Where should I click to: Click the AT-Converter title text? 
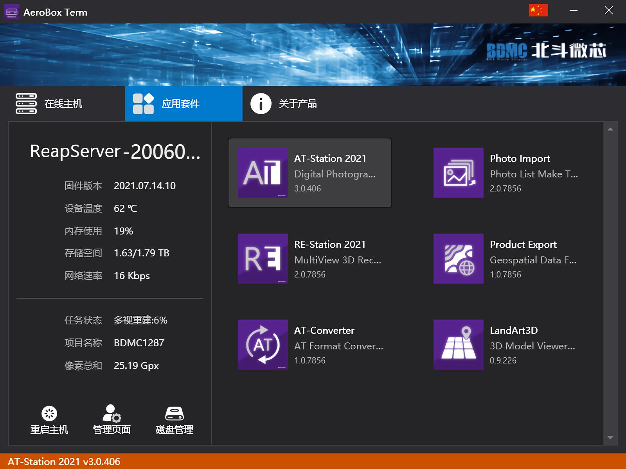[x=324, y=330]
